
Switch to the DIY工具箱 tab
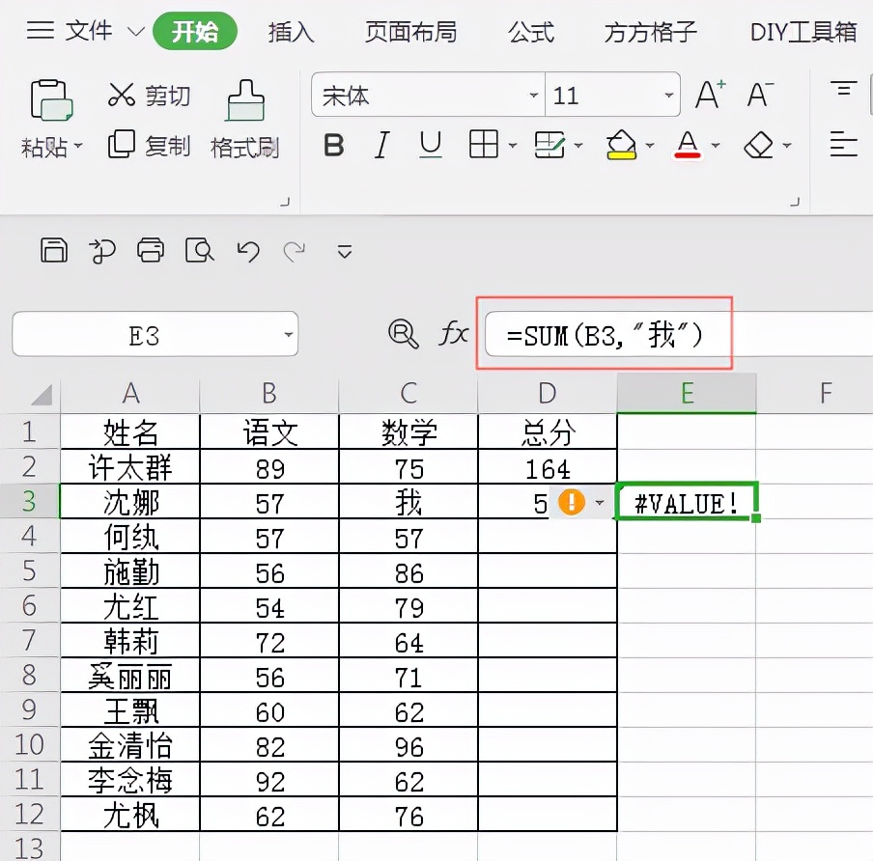tap(803, 32)
